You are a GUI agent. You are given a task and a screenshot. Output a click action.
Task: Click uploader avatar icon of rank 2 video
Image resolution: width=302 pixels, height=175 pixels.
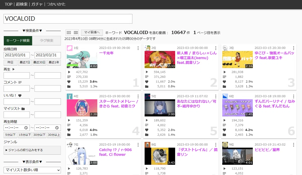pyautogui.click(x=147, y=48)
